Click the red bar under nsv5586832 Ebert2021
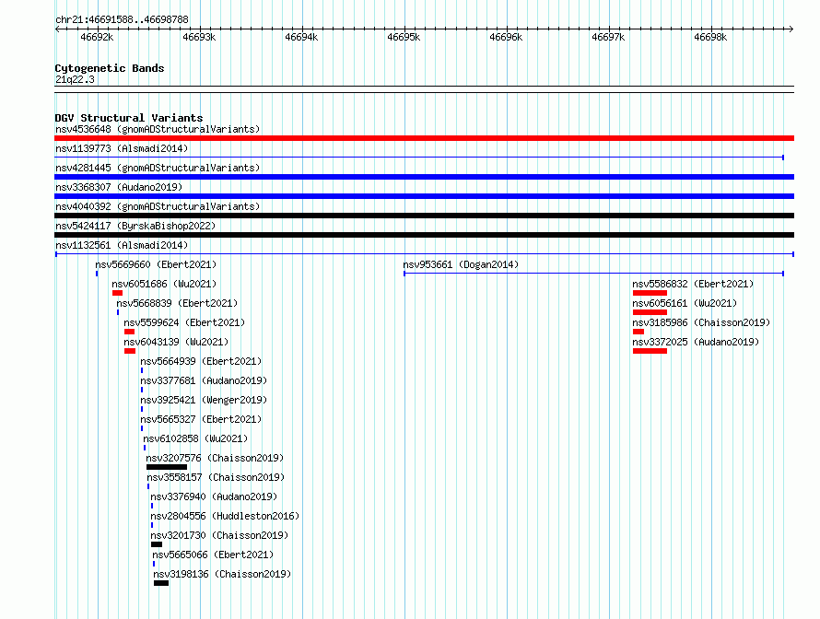Screen dimensions: 820x619 650,293
